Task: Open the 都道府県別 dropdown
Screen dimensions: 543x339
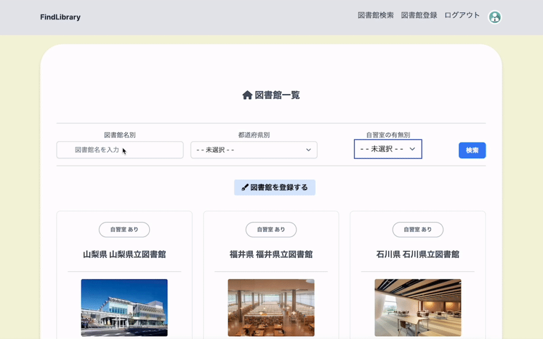Action: coord(254,150)
